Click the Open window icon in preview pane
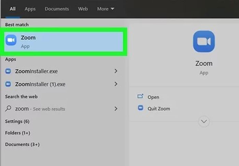This screenshot has height=166, width=239. point(140,96)
